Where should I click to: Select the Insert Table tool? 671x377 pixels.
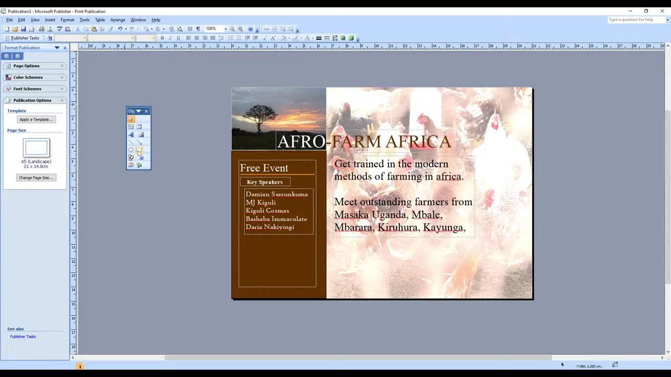[x=139, y=127]
